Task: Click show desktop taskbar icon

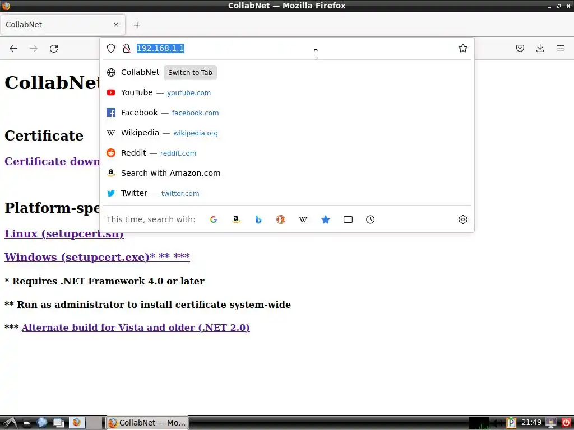Action: point(58,423)
